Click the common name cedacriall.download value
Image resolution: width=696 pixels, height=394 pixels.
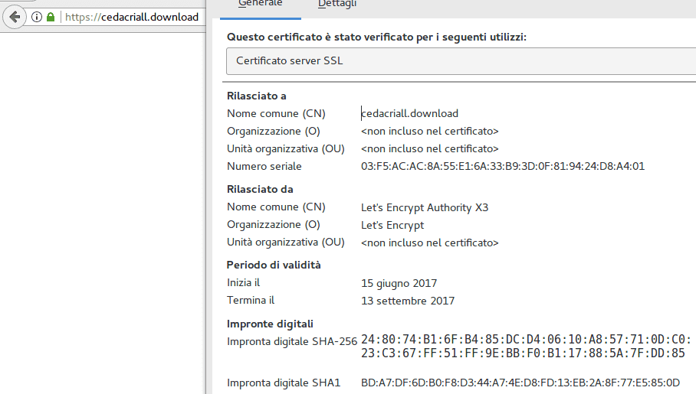409,113
